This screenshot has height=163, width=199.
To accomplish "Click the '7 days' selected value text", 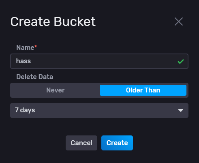I will (25, 110).
